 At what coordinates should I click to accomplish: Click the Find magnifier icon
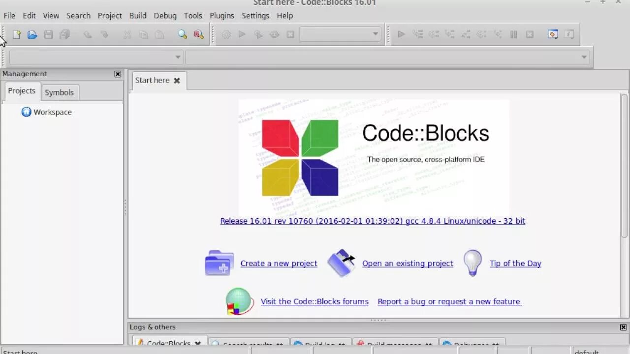point(183,34)
